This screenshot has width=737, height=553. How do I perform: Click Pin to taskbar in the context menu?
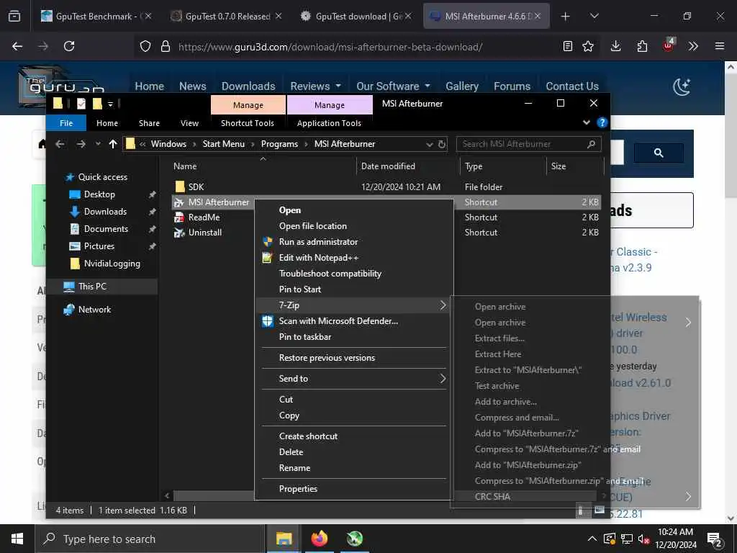(304, 337)
